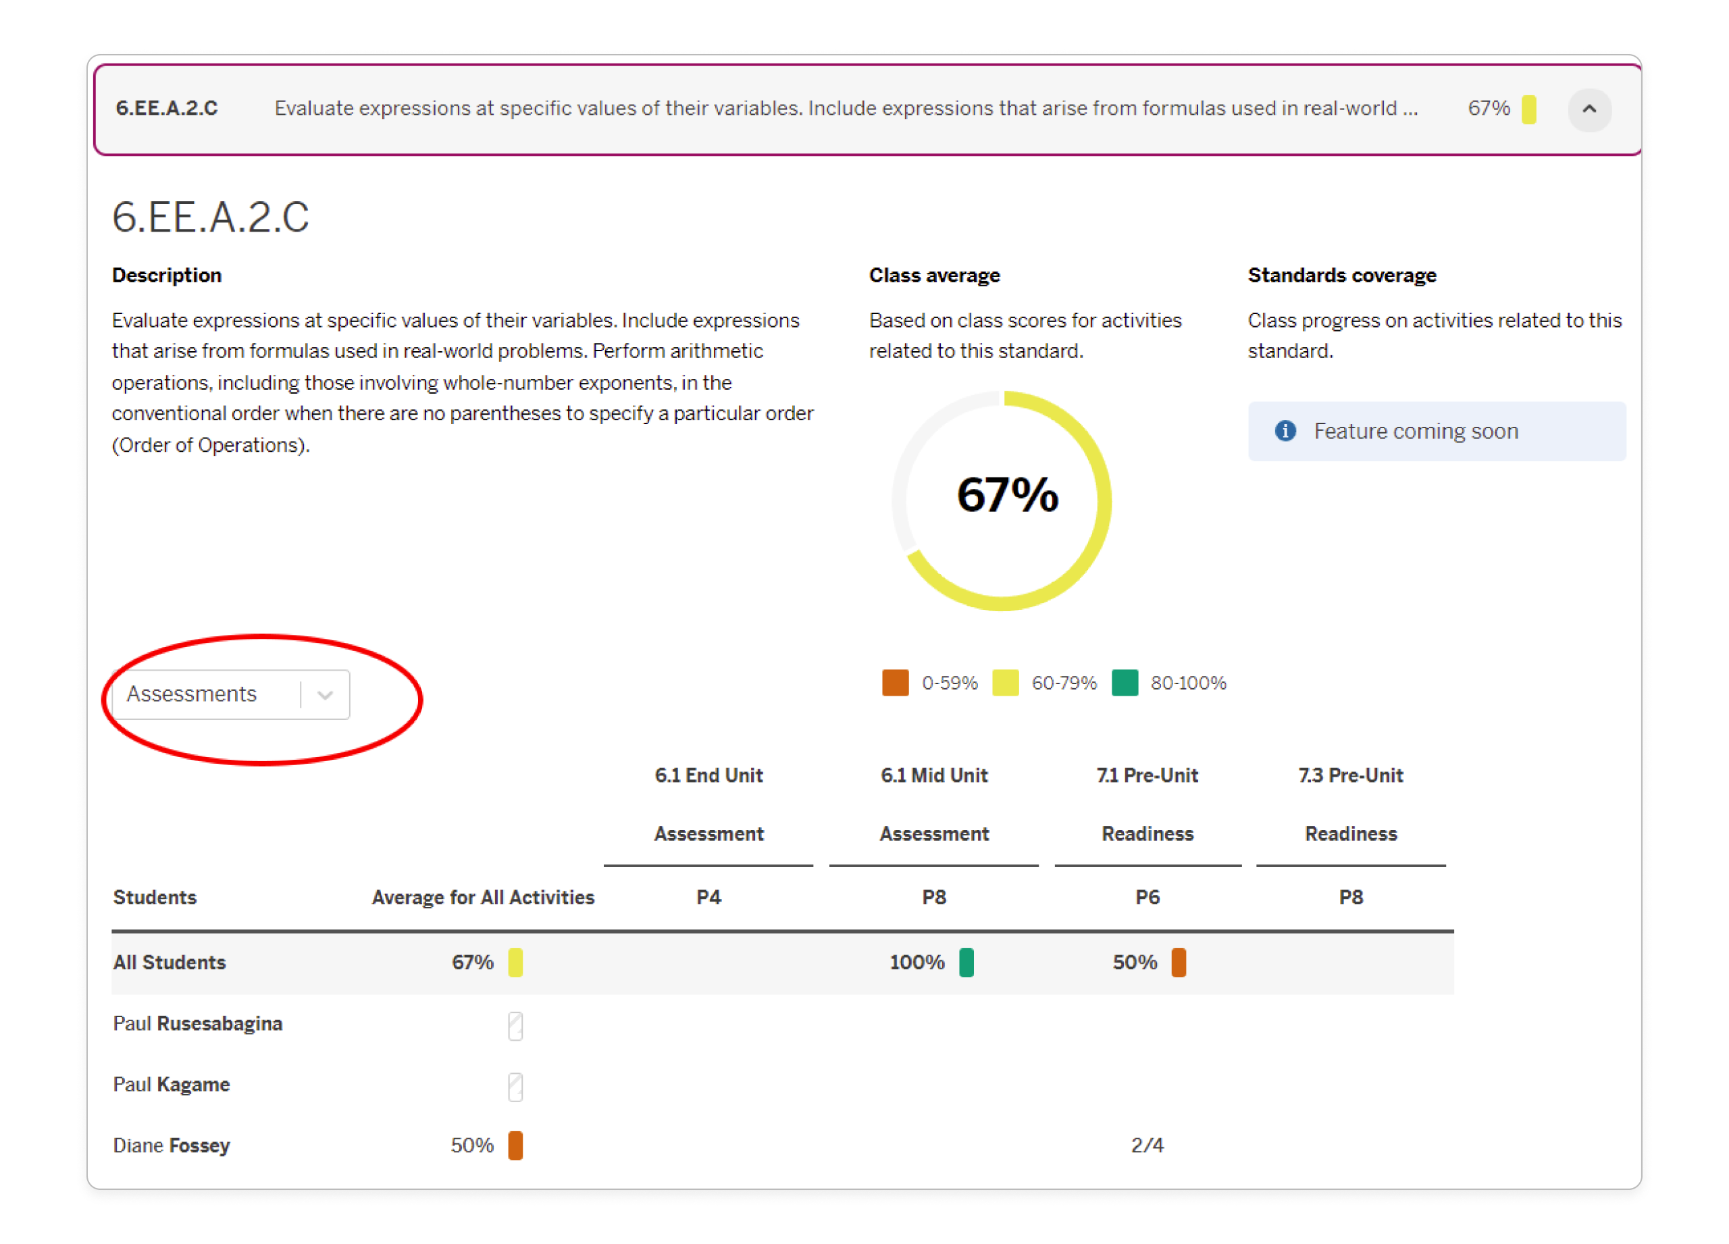Select the 7.1 Pre-Unit Readiness column header

1147,804
